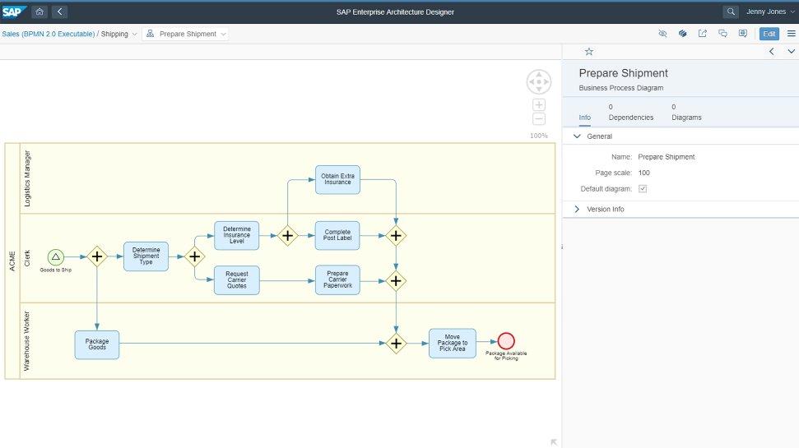This screenshot has width=799, height=448.
Task: Select the Clerk lane label
Action: pos(27,258)
